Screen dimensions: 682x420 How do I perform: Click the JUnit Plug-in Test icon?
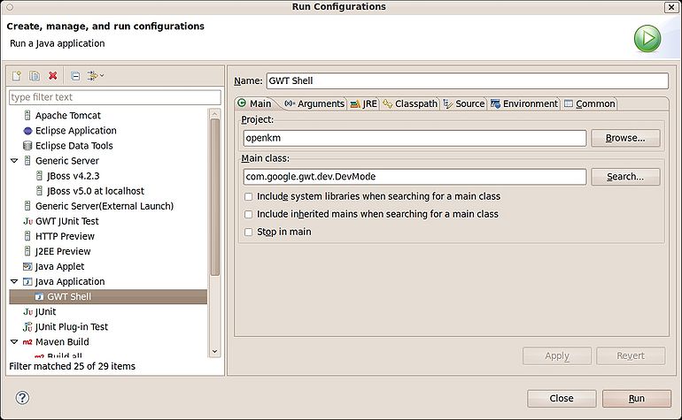pos(27,326)
